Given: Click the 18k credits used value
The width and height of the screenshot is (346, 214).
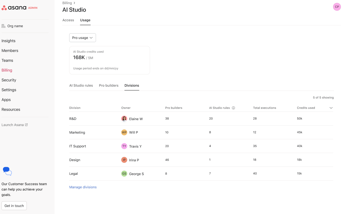Looking at the screenshot, I should tap(299, 160).
